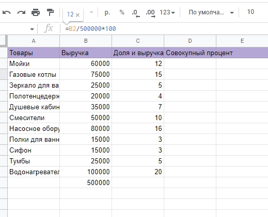Click the font size field showing 10
This screenshot has width=268, height=217.
coord(250,12)
